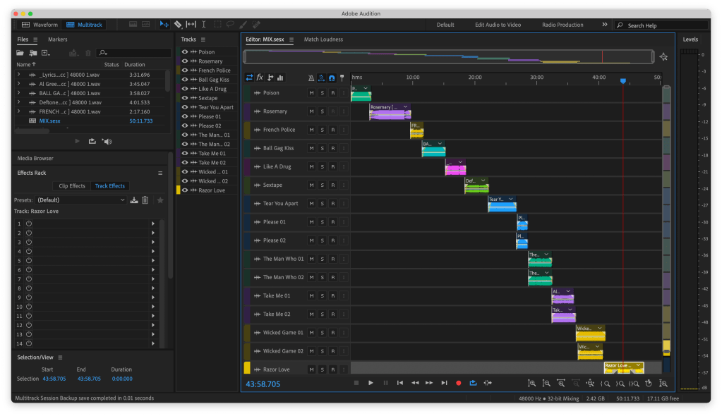Mute the Poison track
Viewport: 722px width, 416px height.
pyautogui.click(x=311, y=93)
